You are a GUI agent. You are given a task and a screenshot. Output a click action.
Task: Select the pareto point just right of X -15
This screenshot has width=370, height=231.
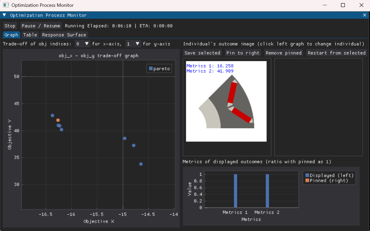tap(125, 138)
